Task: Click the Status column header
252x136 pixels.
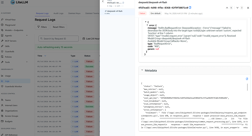Action: point(87,56)
